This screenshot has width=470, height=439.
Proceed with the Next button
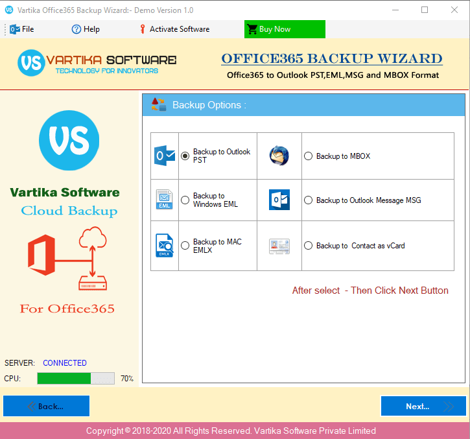tap(423, 406)
